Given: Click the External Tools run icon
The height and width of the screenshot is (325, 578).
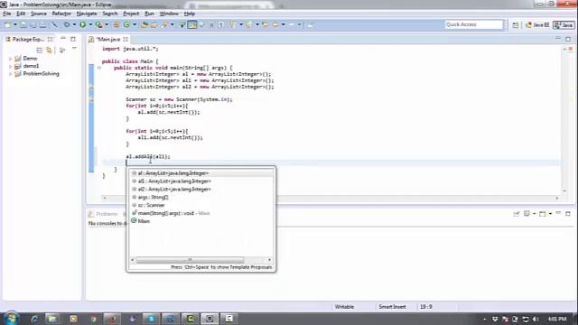Looking at the screenshot, I should coord(98,24).
